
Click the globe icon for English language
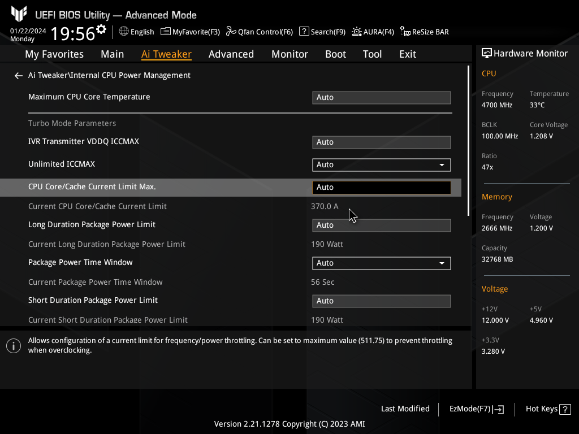point(124,32)
